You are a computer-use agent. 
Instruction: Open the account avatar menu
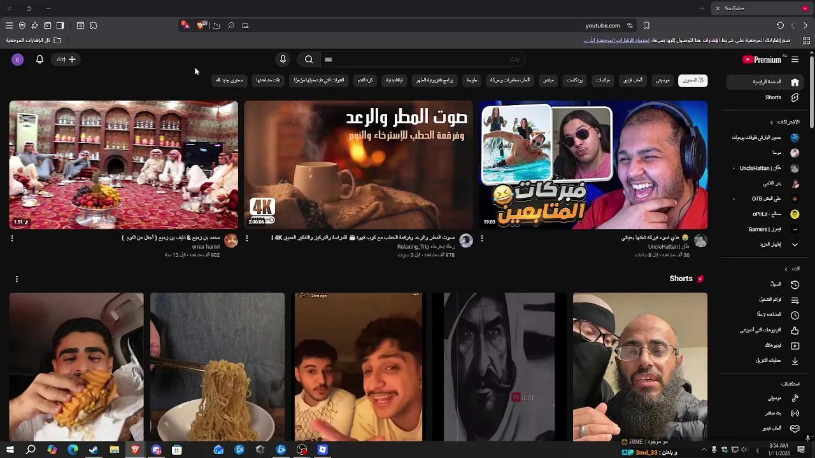click(x=17, y=59)
